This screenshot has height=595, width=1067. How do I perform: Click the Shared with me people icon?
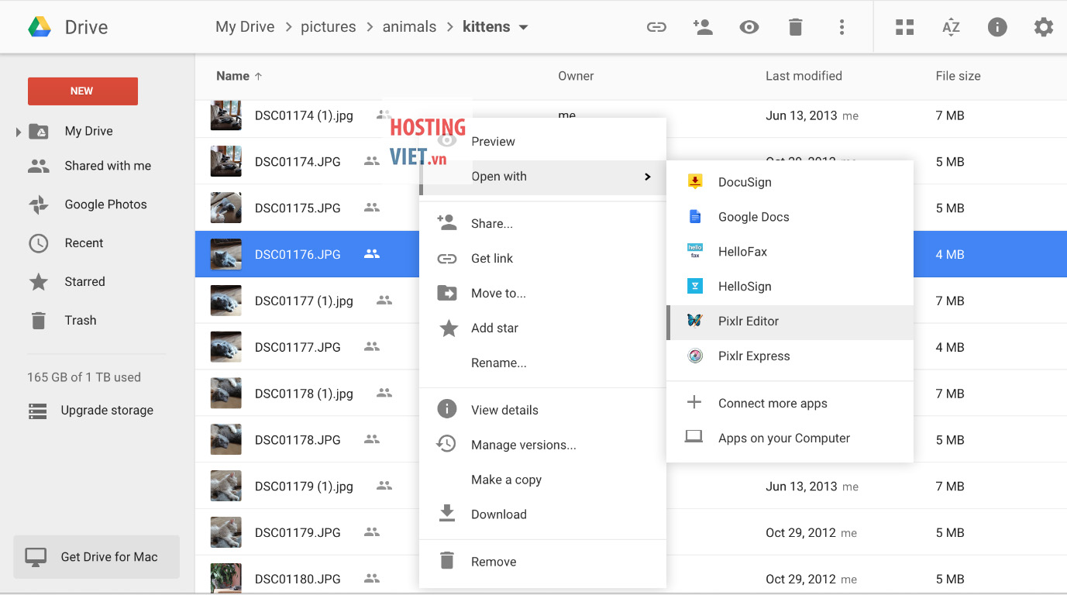39,166
